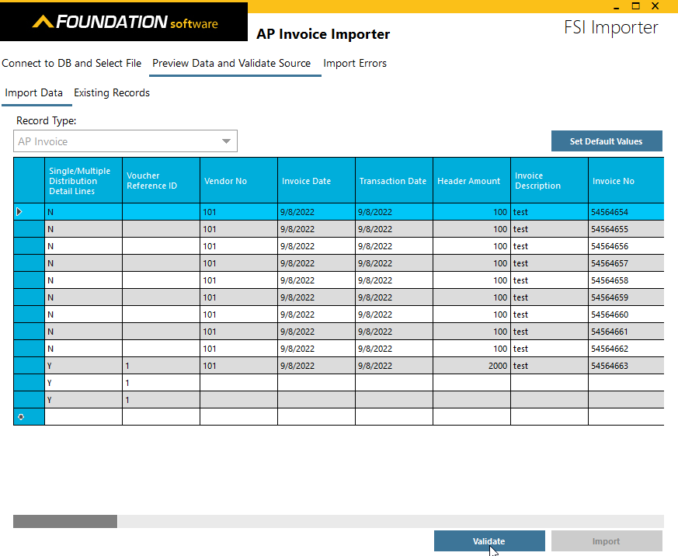This screenshot has width=678, height=556.
Task: Click Invoice Date cell of invoice 54564661
Action: (317, 332)
